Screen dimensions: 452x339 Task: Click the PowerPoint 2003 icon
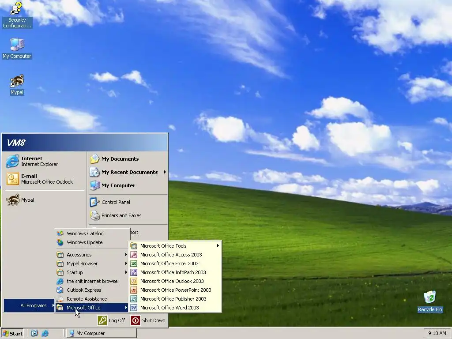pos(134,290)
